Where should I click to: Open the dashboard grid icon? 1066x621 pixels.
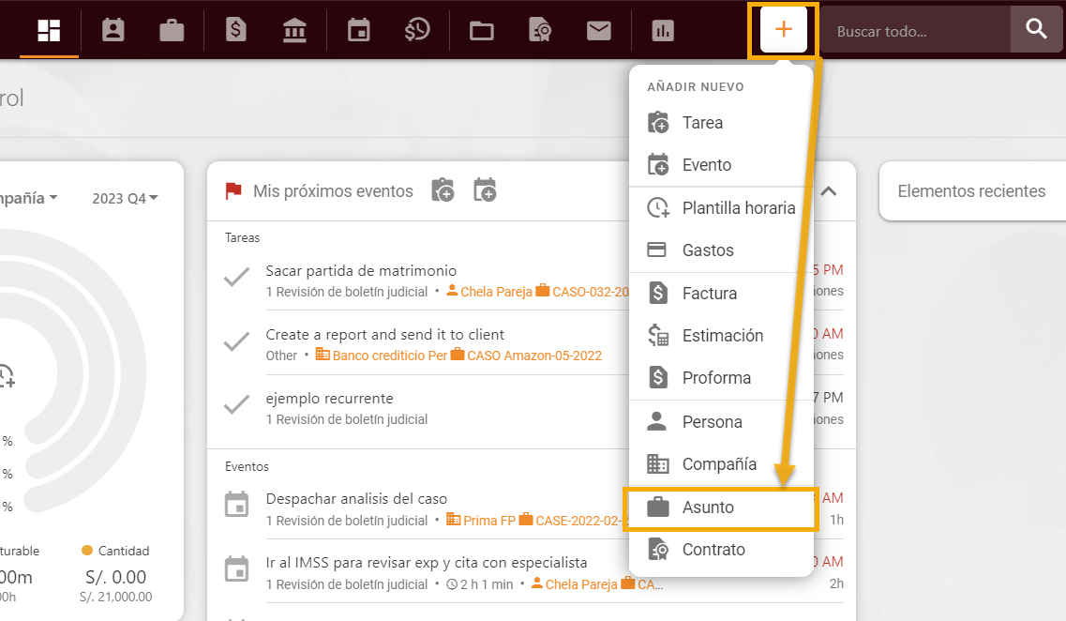coord(49,30)
